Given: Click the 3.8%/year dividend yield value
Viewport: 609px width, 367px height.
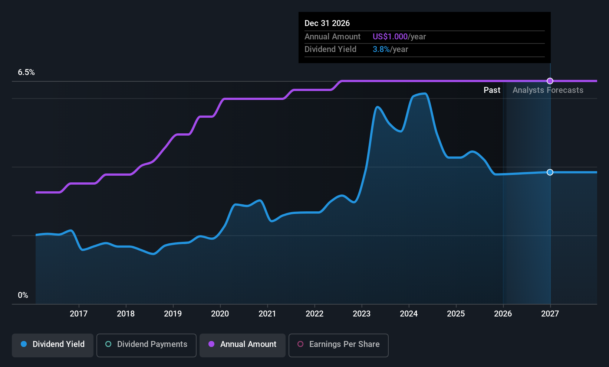Looking at the screenshot, I should click(x=390, y=49).
